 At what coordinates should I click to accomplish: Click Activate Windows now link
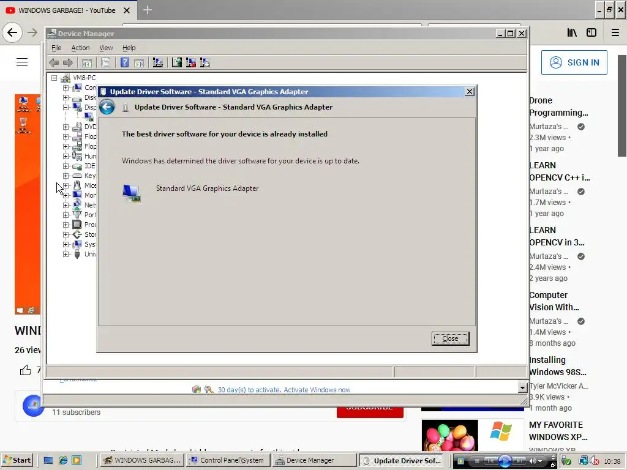[x=317, y=390]
